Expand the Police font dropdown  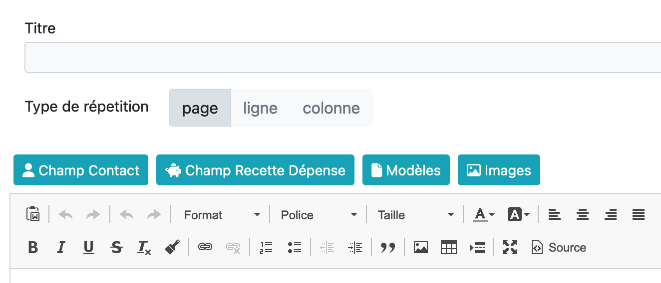click(x=319, y=215)
